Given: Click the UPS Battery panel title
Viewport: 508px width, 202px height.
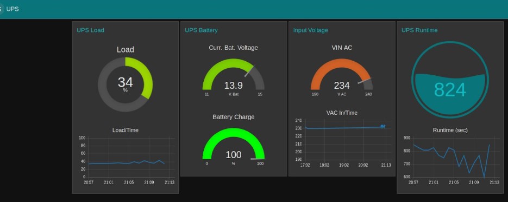Looking at the screenshot, I should coord(201,30).
